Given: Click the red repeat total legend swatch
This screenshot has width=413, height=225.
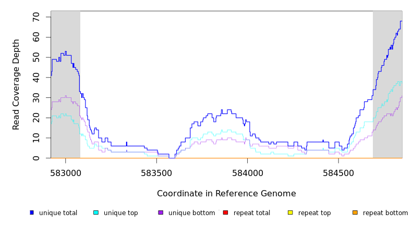Looking at the screenshot, I should [225, 213].
